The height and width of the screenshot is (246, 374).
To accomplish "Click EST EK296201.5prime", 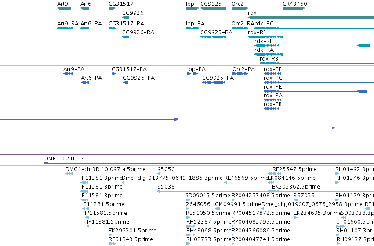I will (110, 235).
